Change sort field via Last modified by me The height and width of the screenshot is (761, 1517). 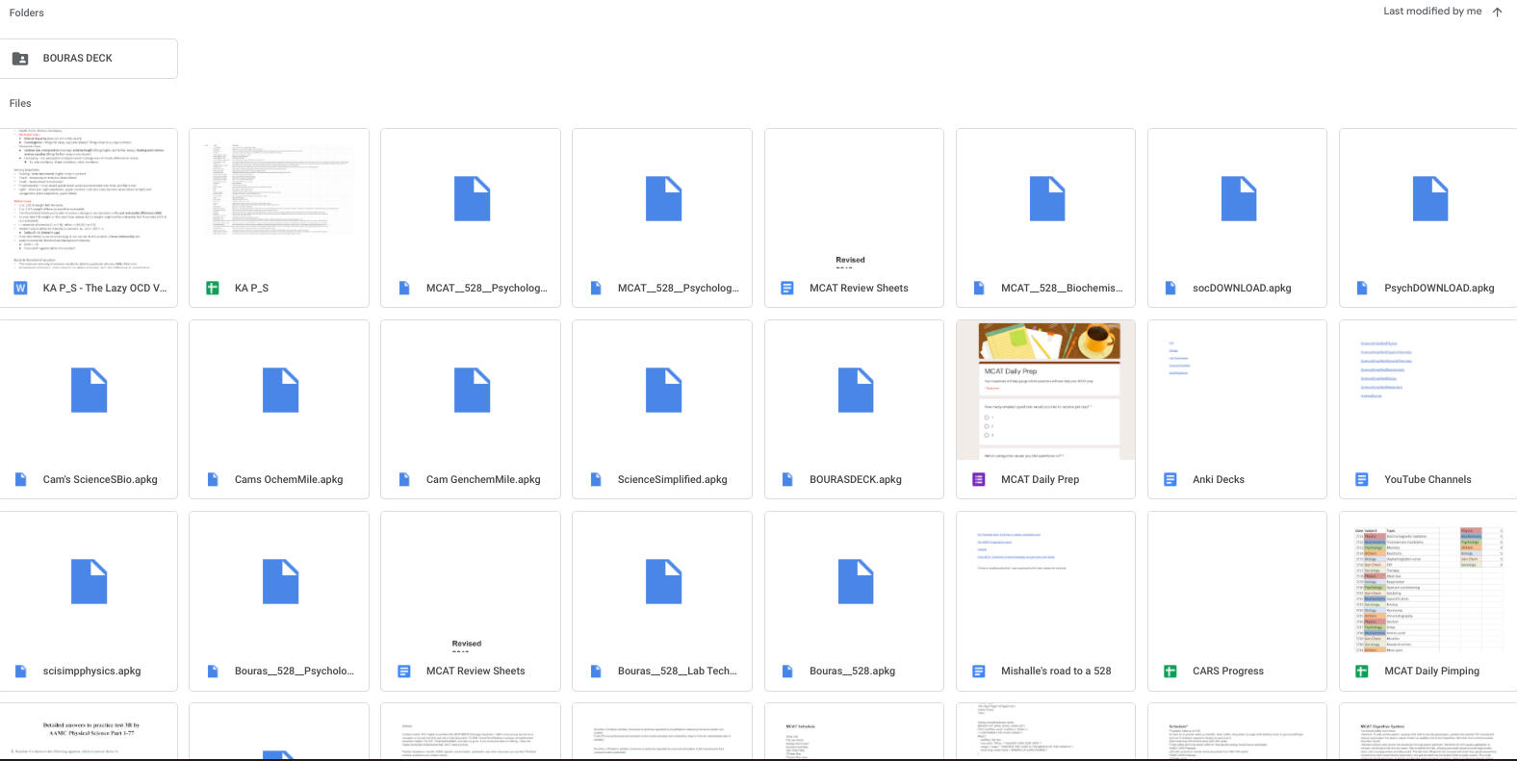point(1432,12)
